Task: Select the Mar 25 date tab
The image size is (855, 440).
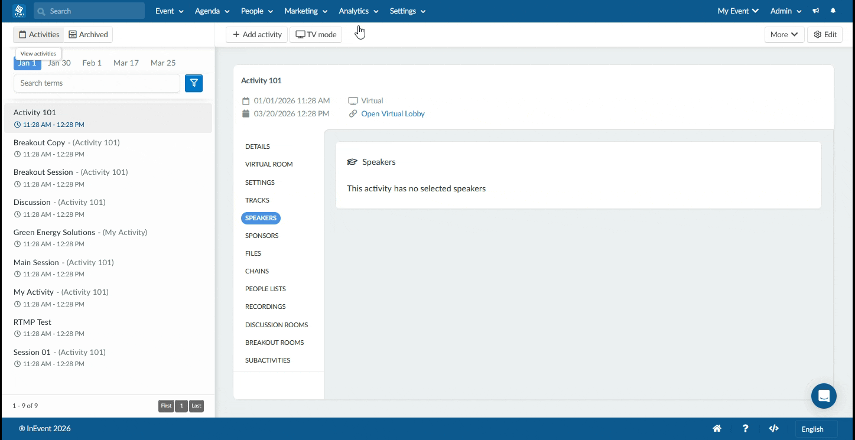Action: [163, 63]
